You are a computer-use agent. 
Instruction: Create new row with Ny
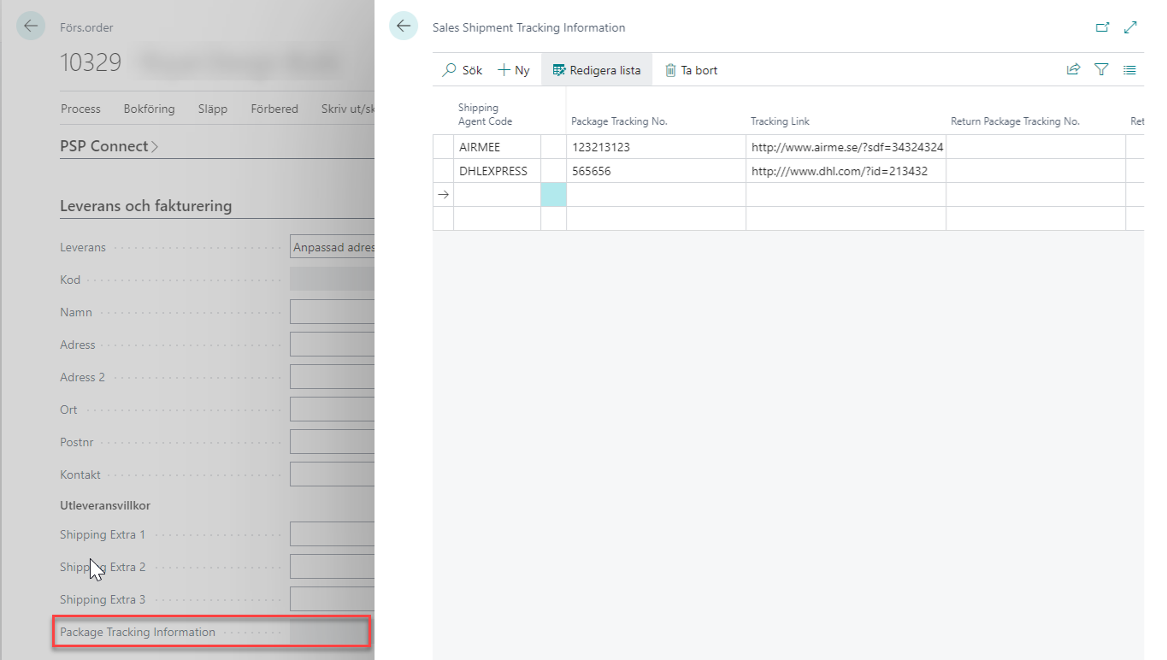(x=514, y=70)
